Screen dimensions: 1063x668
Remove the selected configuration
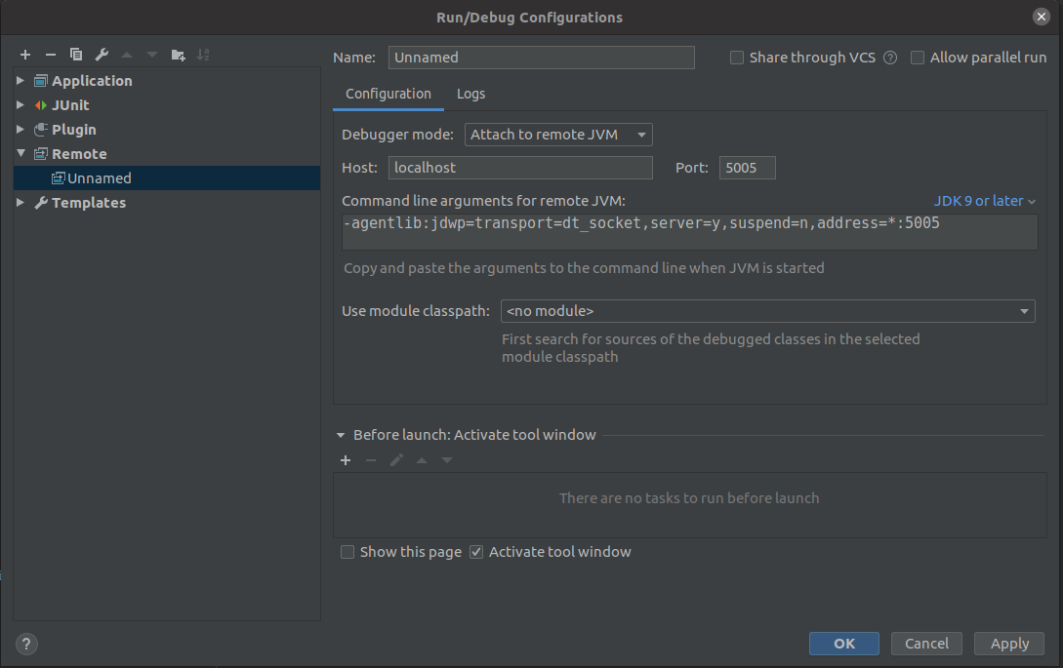[51, 55]
